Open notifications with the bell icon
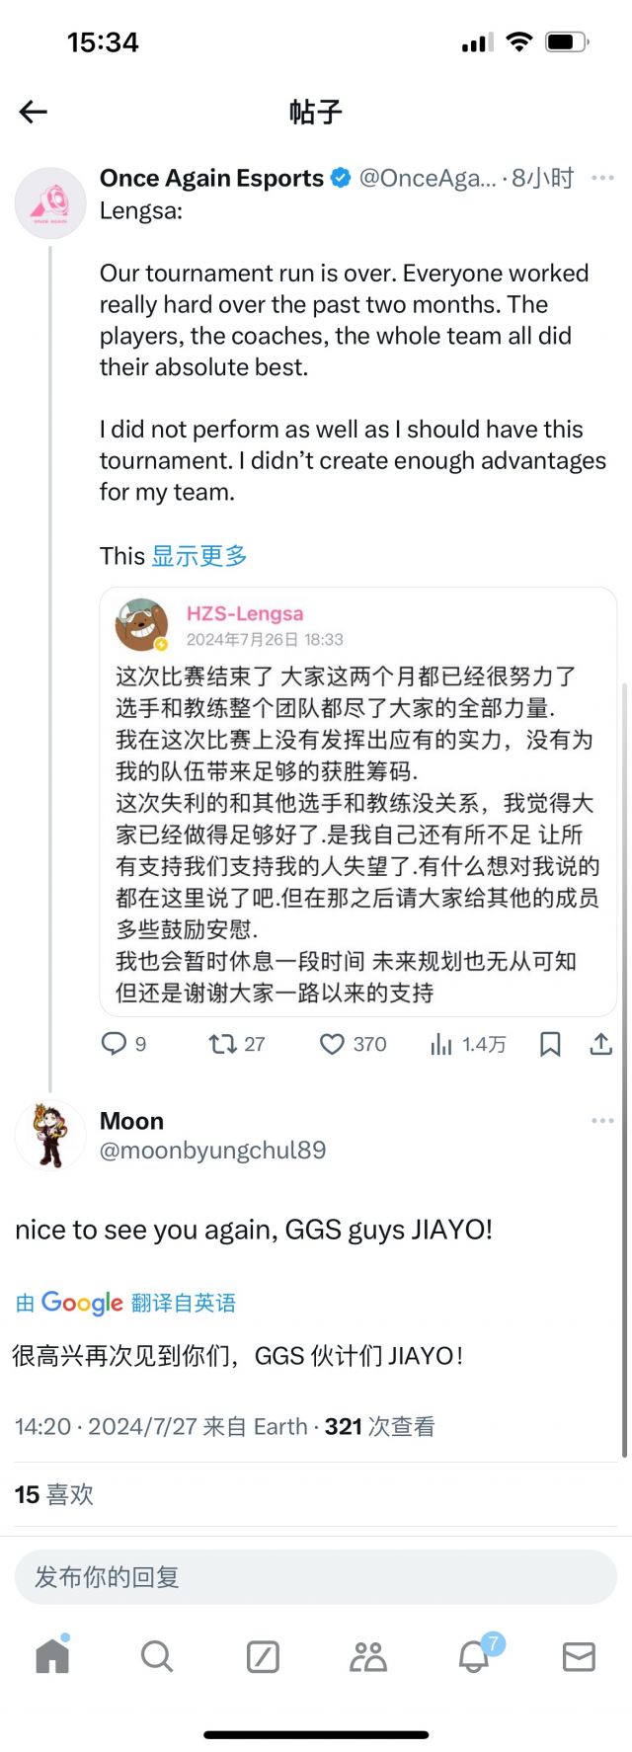632x1752 pixels. (x=474, y=1657)
